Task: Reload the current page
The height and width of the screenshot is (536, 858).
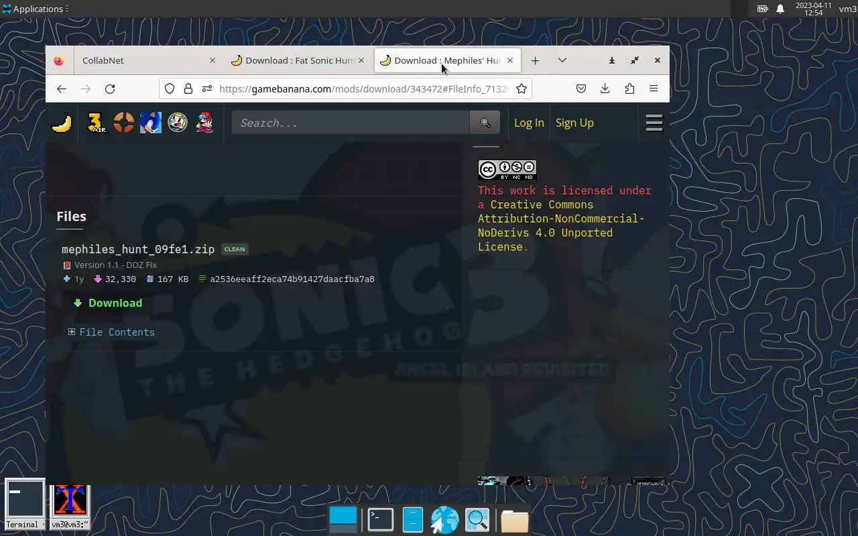Action: pyautogui.click(x=110, y=88)
